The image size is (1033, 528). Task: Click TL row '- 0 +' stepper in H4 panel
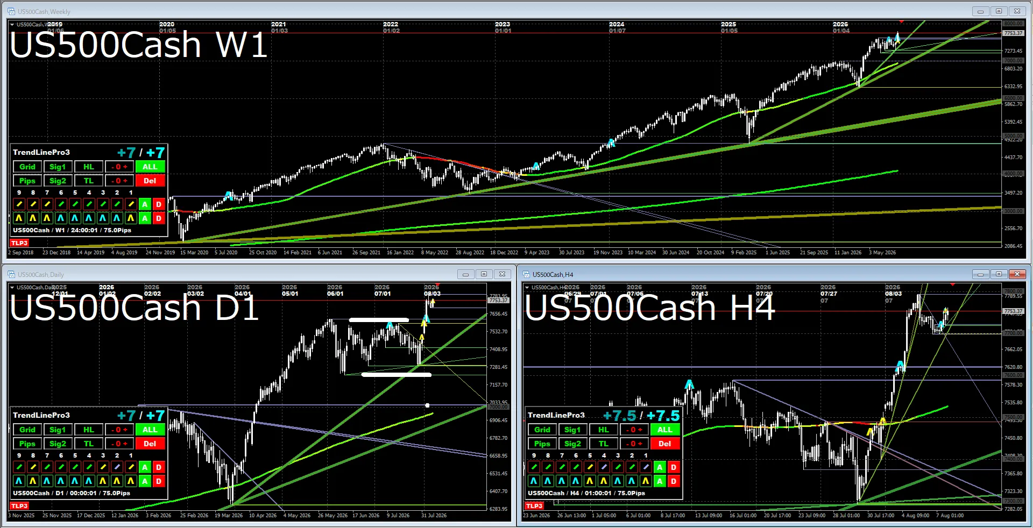click(x=634, y=444)
